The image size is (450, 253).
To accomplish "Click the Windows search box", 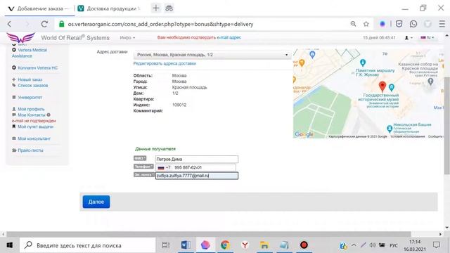I will click(x=88, y=245).
